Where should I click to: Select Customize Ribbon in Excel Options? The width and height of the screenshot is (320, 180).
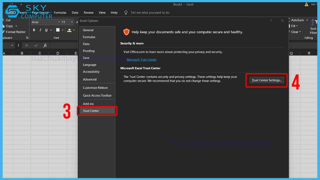click(97, 88)
